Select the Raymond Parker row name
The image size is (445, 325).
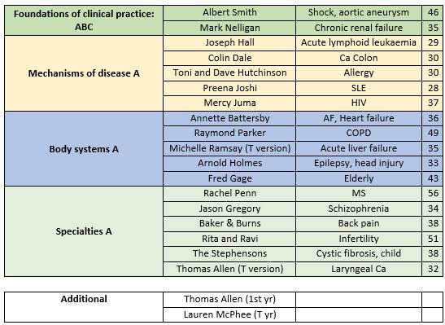[x=229, y=134]
